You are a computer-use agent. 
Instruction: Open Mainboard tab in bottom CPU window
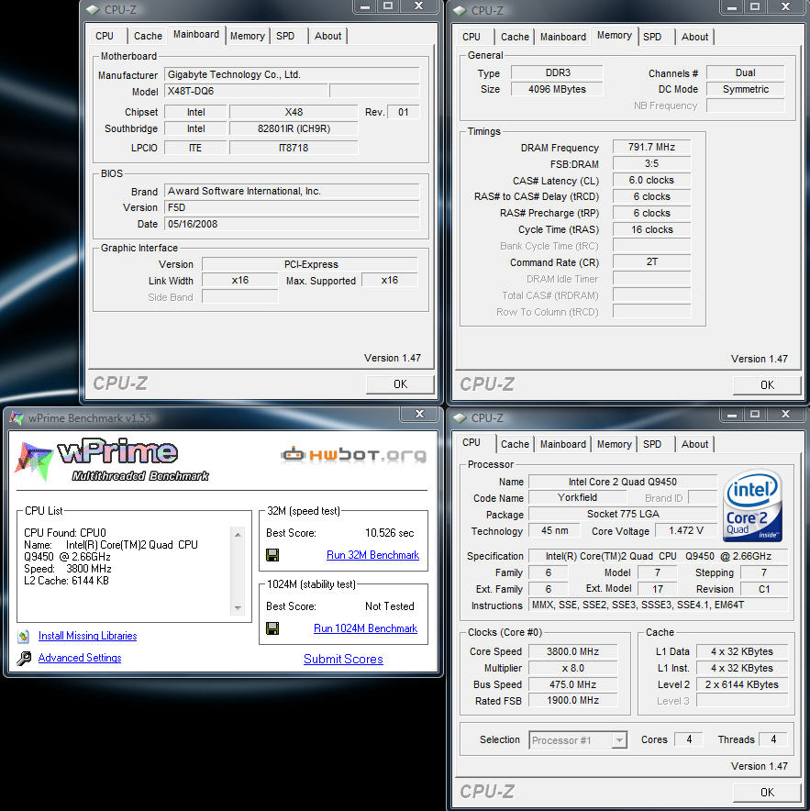562,444
